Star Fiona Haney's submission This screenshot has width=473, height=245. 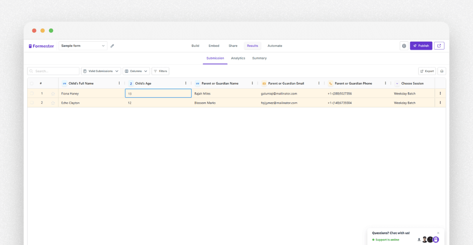53,93
